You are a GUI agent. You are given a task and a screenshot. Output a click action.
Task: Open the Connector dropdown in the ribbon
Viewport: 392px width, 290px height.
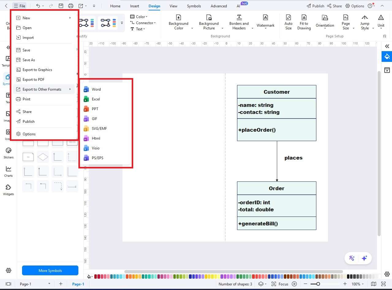[x=143, y=23]
